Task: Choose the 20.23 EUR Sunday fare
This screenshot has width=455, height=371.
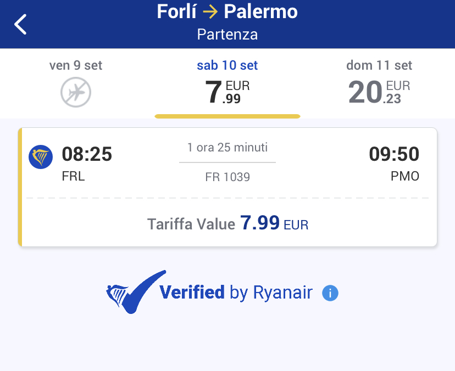Action: 379,92
